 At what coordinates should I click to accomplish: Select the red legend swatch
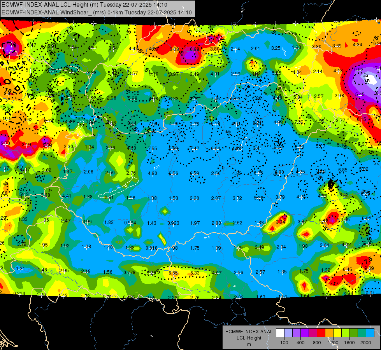321,333
